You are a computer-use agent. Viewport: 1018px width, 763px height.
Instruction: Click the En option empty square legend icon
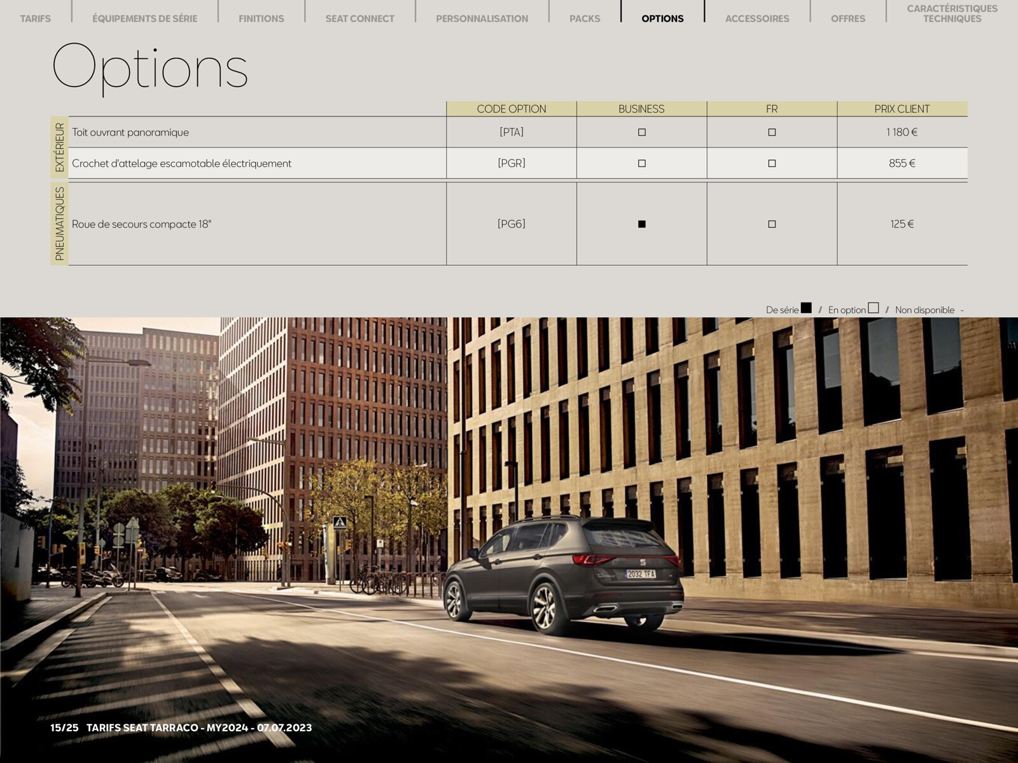(x=873, y=308)
